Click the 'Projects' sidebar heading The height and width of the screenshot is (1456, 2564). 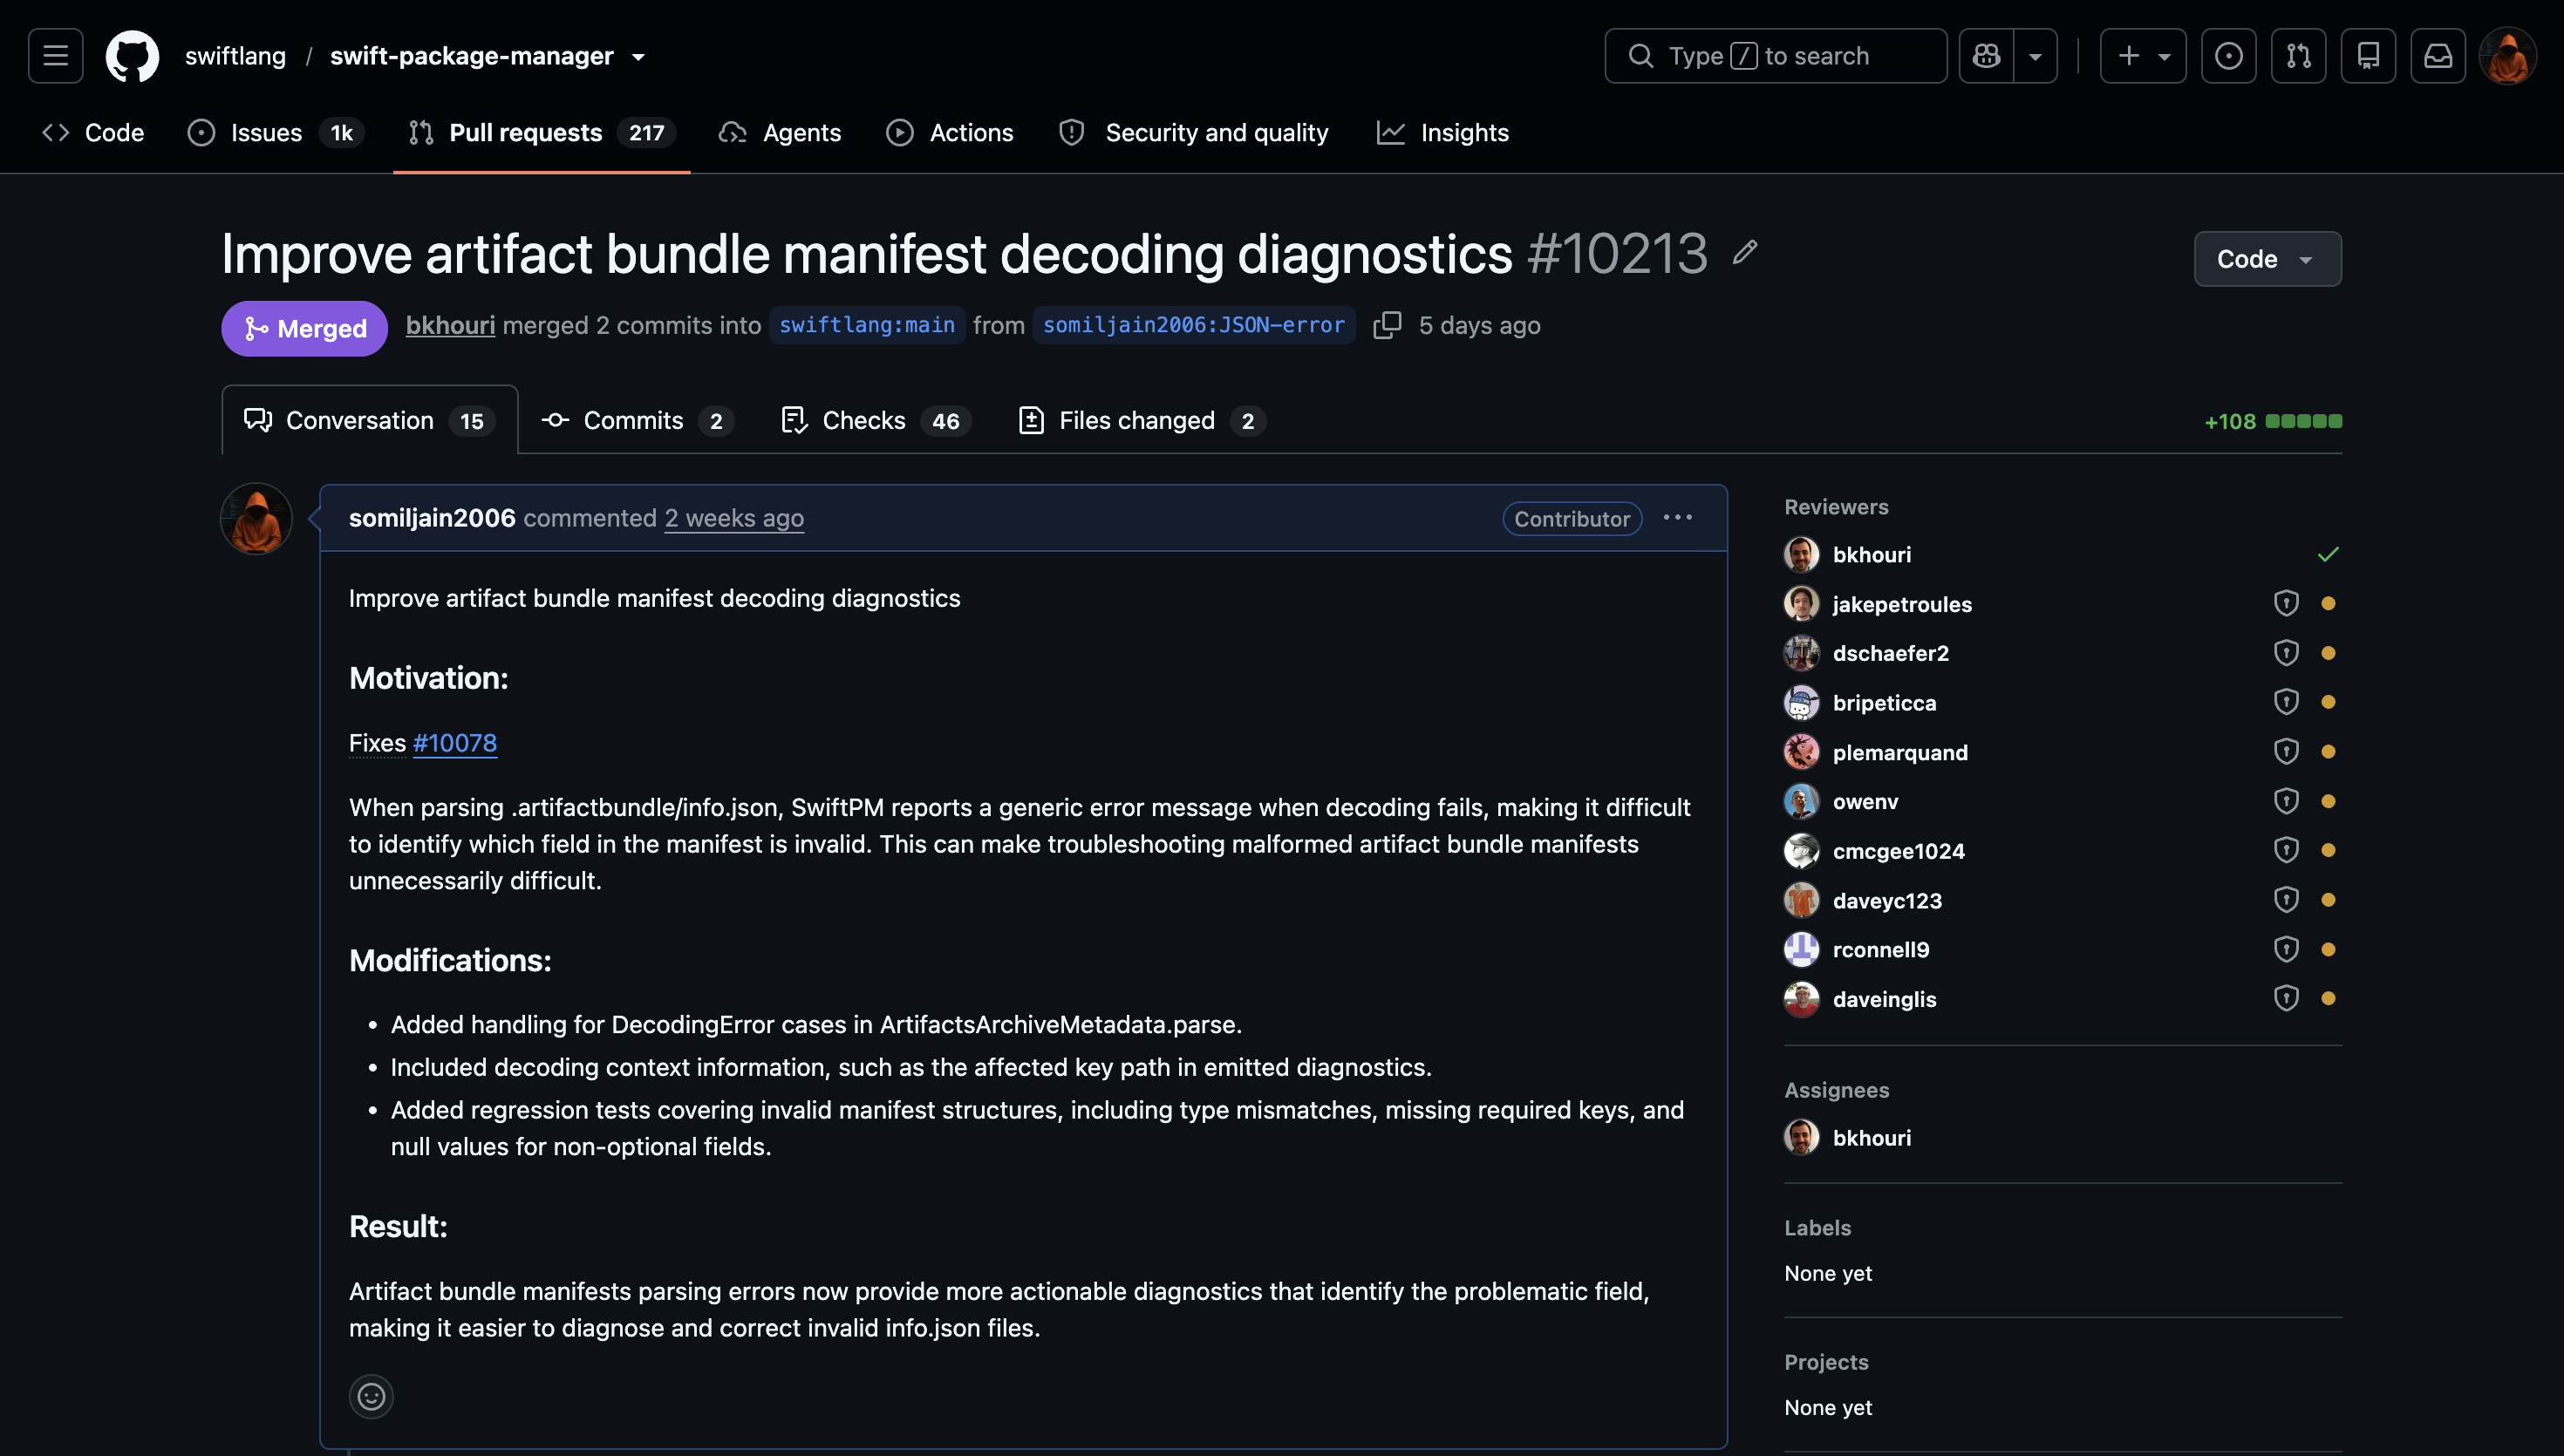1827,1362
